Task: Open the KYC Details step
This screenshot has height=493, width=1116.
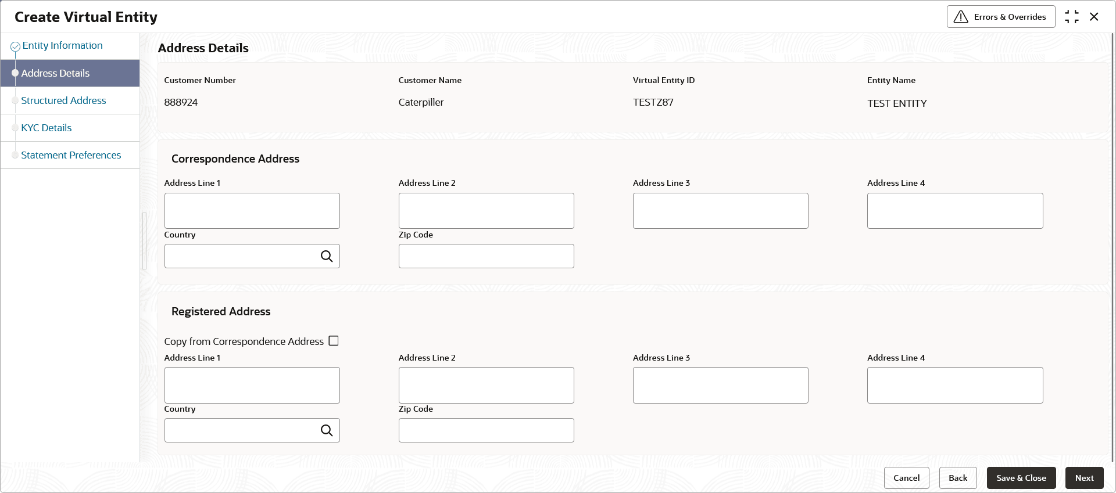Action: 46,128
